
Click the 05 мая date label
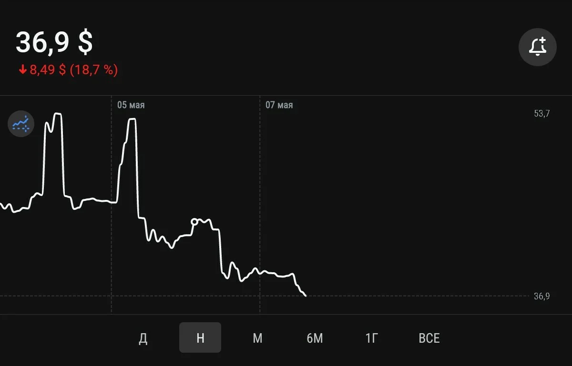pyautogui.click(x=131, y=105)
